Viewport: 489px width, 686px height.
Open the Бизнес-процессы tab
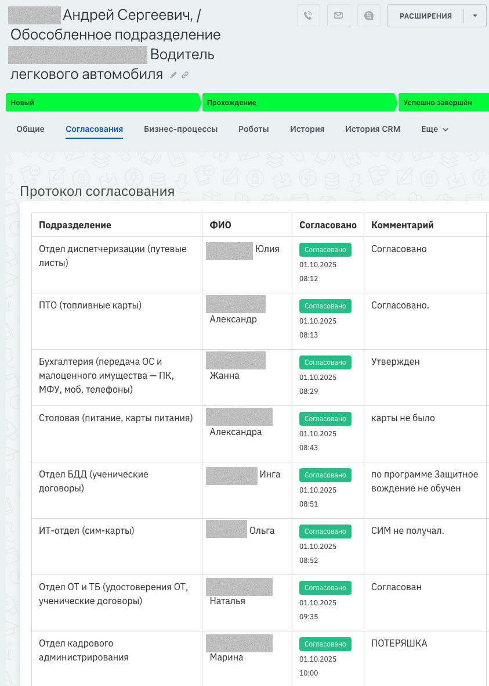[180, 129]
